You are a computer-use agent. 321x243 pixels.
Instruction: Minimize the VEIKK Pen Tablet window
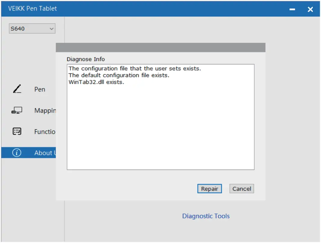292,9
